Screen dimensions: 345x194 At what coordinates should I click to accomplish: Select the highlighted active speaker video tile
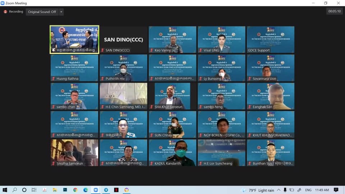pos(74,37)
